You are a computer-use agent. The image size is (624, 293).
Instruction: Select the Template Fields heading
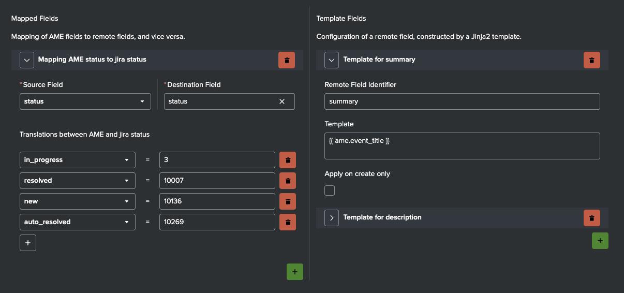tap(341, 19)
